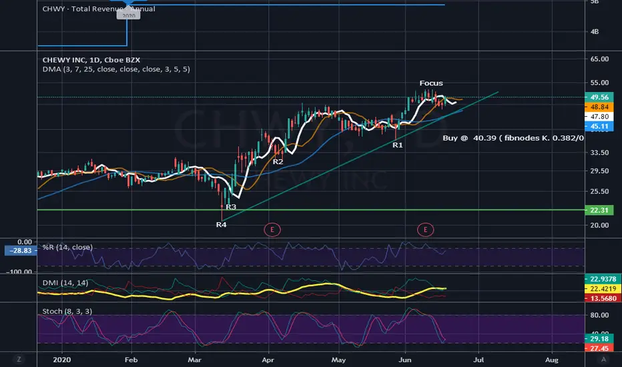622x367 pixels.
Task: Select the green ascending trendline near R1
Action: pos(360,156)
